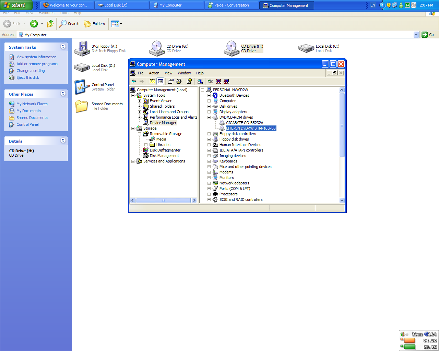Click the Properties icon in Computer Management toolbar

(x=170, y=81)
